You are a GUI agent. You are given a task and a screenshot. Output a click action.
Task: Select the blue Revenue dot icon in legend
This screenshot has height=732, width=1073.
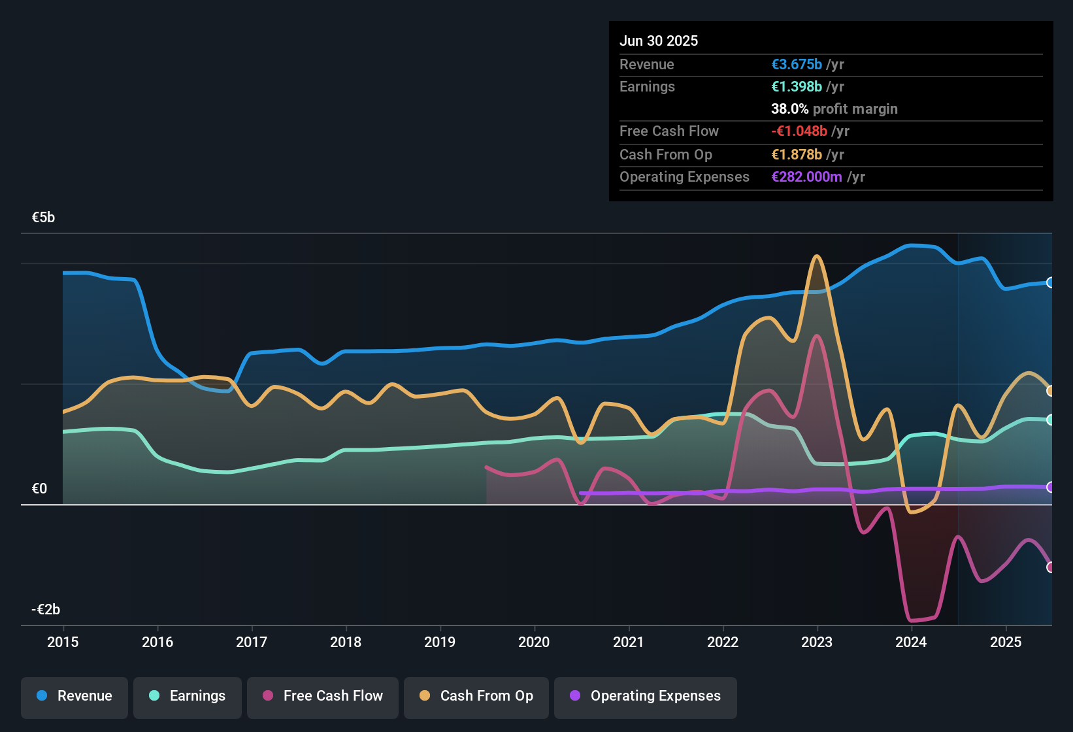tap(41, 696)
